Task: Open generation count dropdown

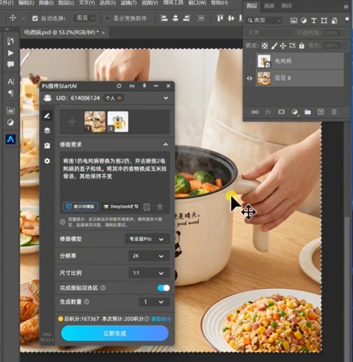Action: click(x=154, y=302)
